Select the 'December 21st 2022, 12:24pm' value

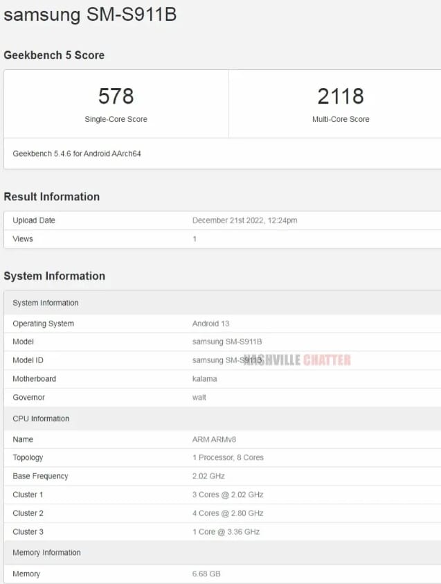244,220
